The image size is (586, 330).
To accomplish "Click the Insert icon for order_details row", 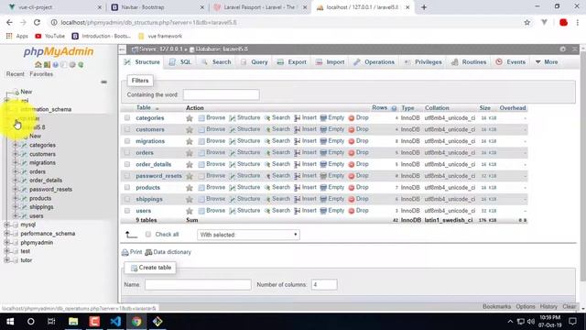I will click(x=297, y=164).
